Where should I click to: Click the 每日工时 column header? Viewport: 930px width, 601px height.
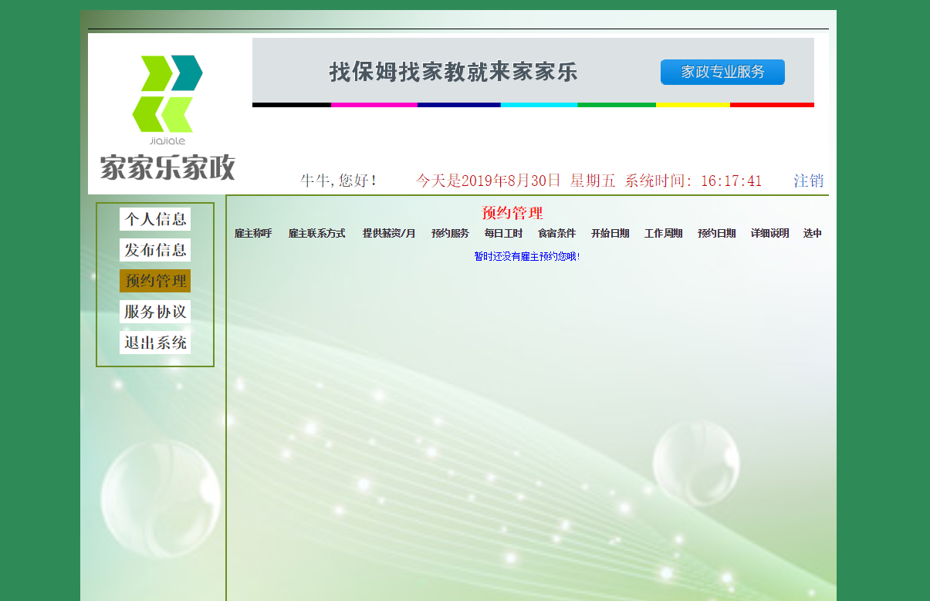coord(502,232)
